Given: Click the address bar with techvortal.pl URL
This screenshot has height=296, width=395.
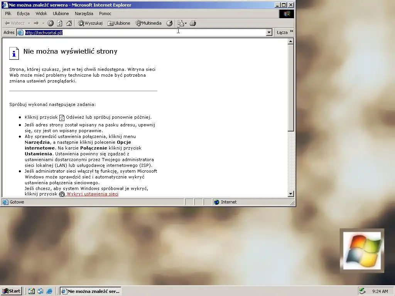Looking at the screenshot, I should point(145,32).
